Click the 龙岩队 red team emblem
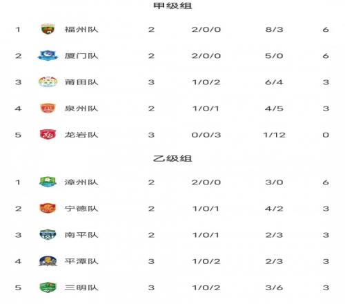The image size is (345, 304). [x=48, y=135]
